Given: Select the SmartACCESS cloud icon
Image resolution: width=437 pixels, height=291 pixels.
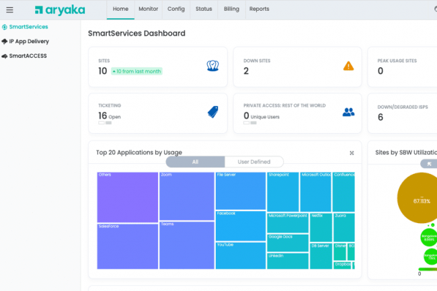Looking at the screenshot, I should coord(5,56).
